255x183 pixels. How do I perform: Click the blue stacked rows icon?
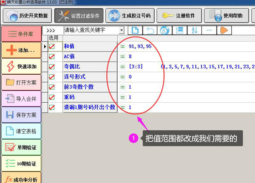point(179,30)
